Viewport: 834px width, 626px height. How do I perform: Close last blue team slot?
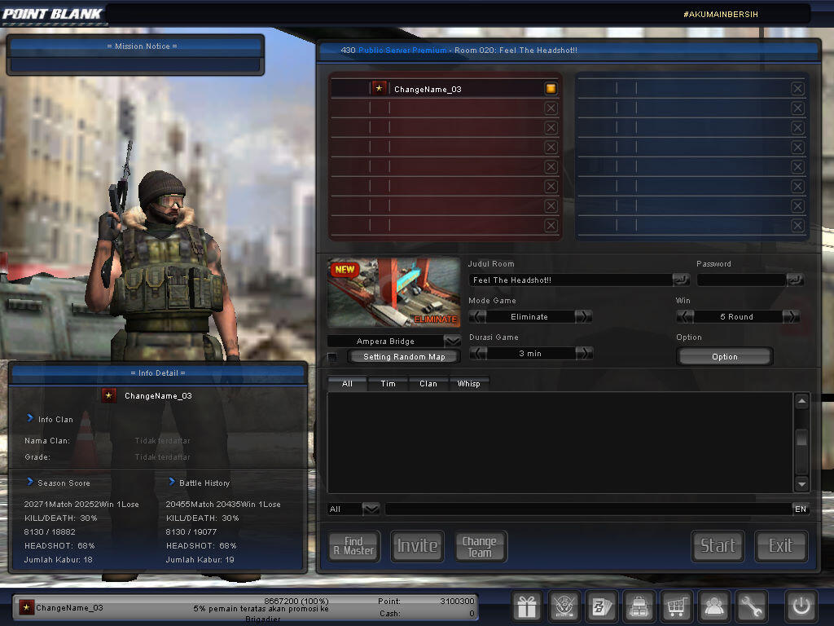pos(797,225)
